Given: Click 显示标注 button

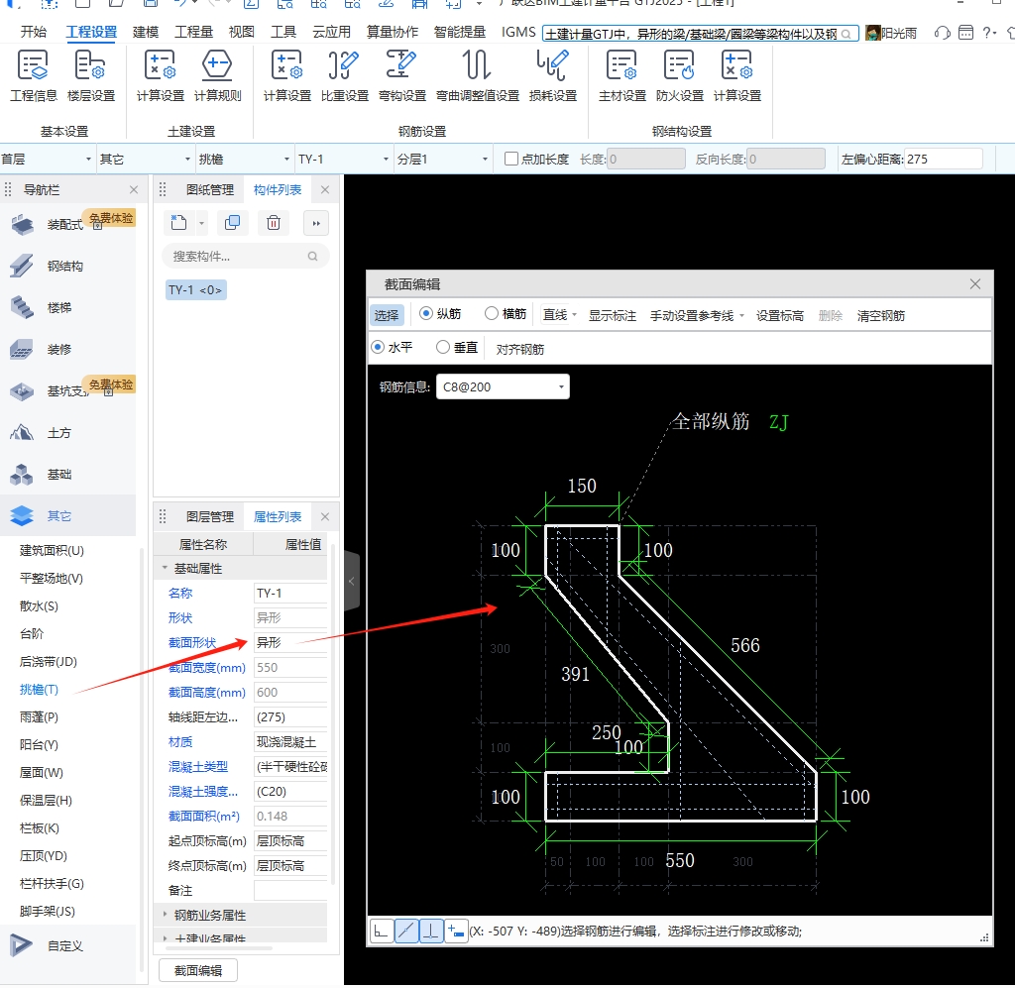Looking at the screenshot, I should point(612,316).
